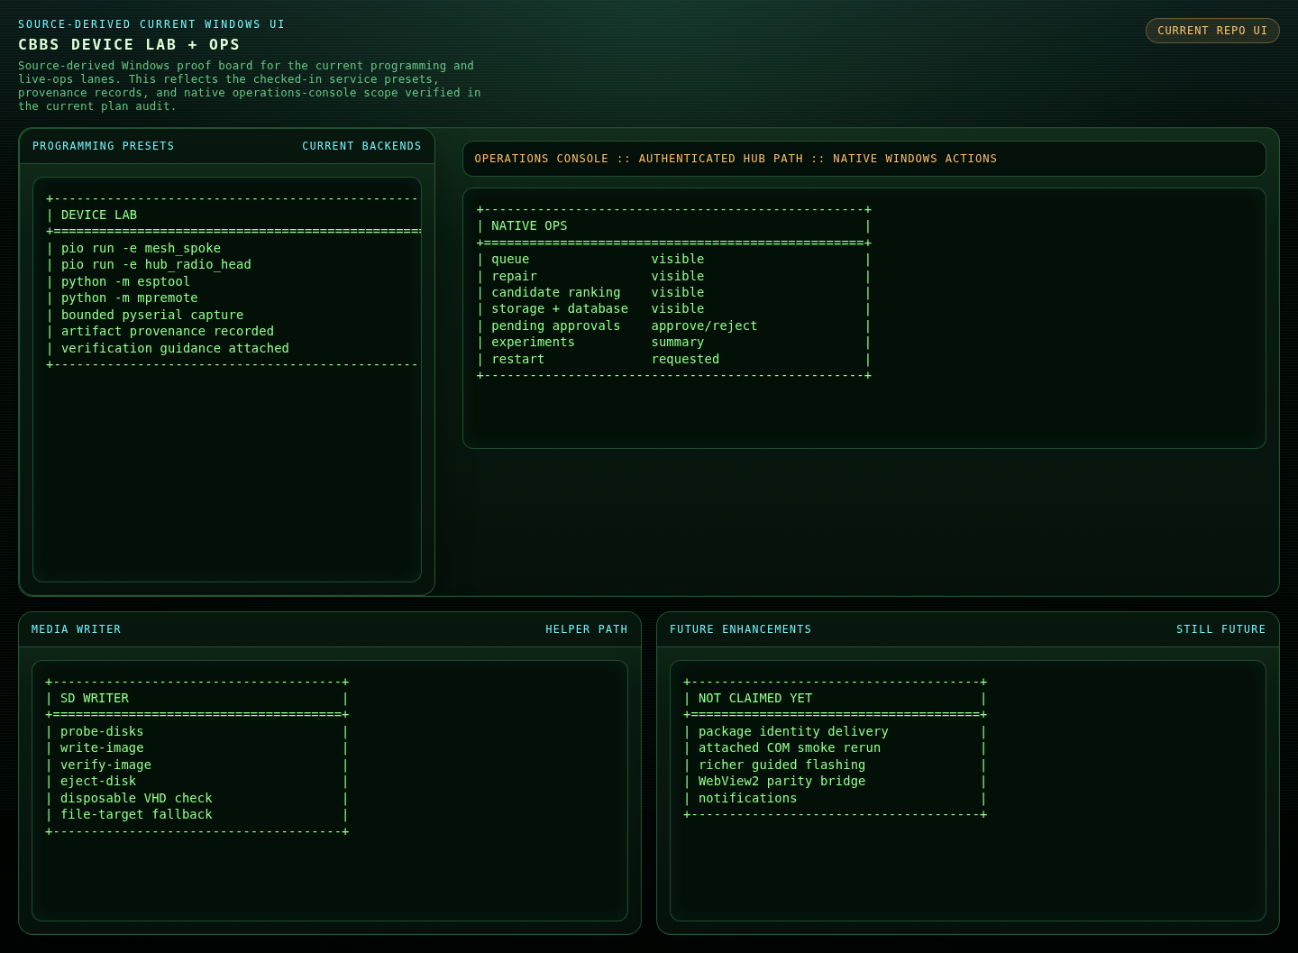
Task: Click the CURRENT BACKENDS label
Action: click(361, 146)
